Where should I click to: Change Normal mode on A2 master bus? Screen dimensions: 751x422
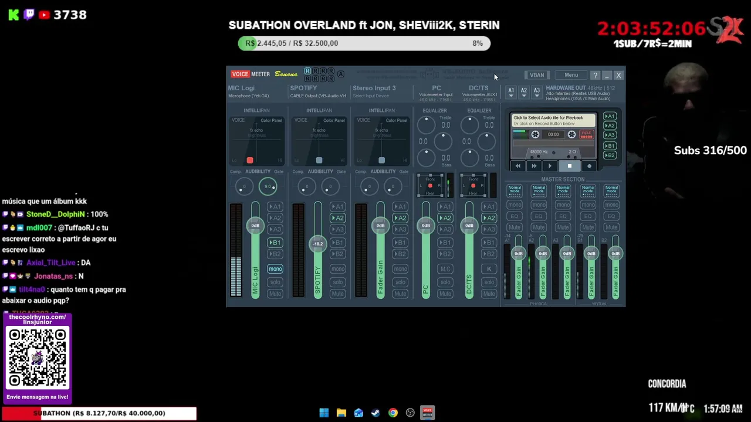click(539, 190)
